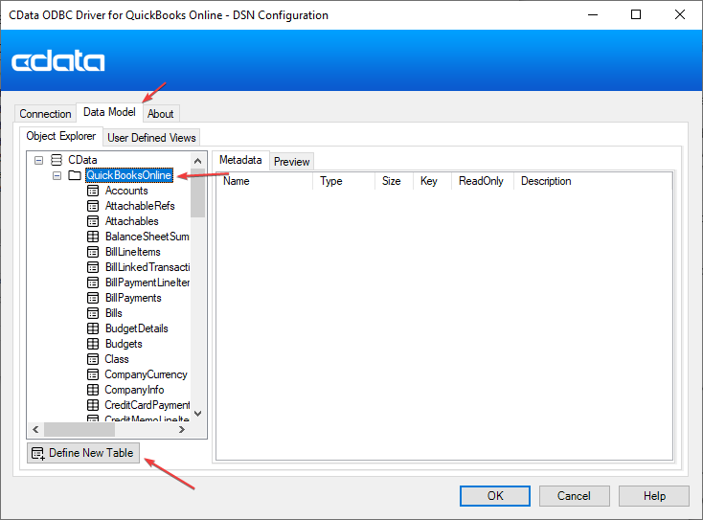Screen dimensions: 703x520
Task: Select the Bills table text
Action: click(113, 313)
